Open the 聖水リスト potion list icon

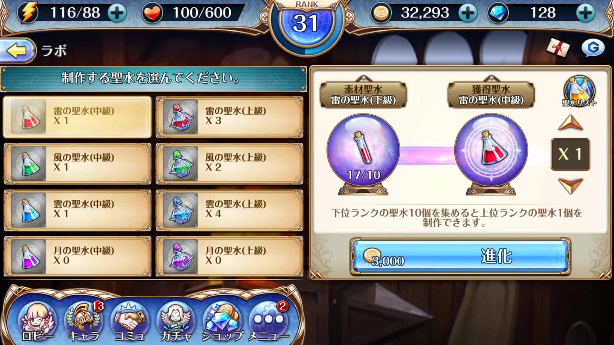click(579, 91)
